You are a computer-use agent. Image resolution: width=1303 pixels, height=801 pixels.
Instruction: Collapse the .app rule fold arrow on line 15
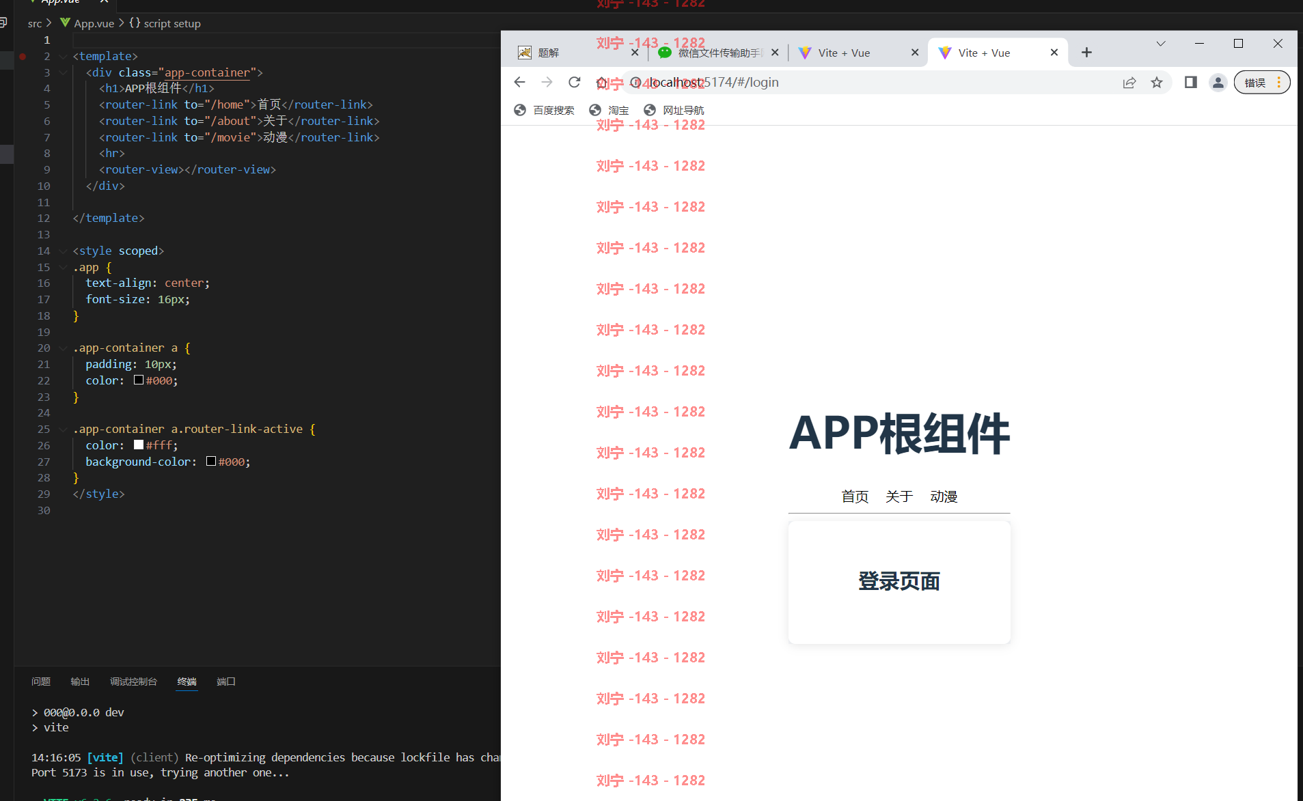click(x=63, y=267)
